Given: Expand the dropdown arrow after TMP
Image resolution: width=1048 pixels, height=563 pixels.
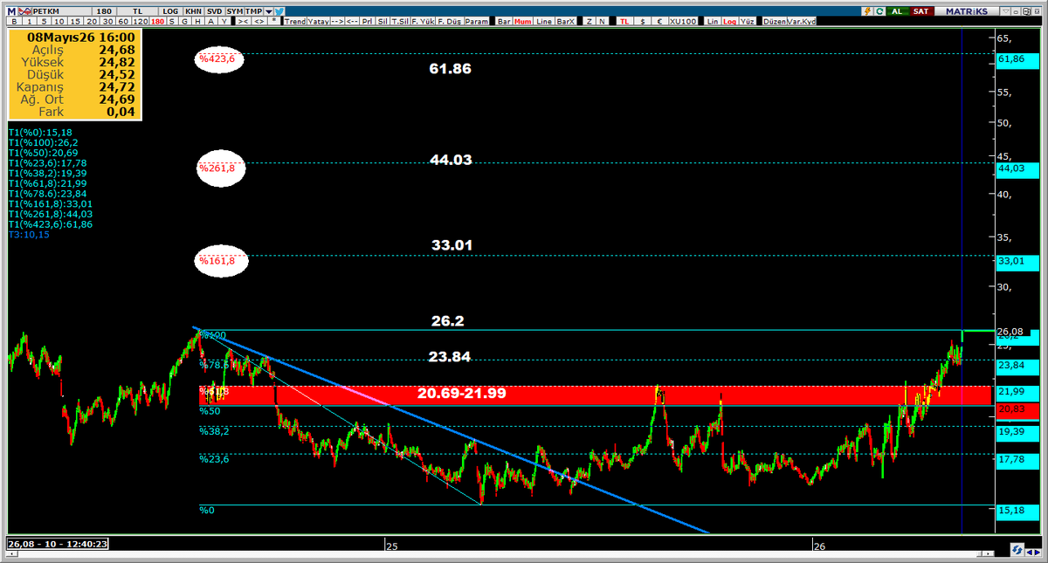Looking at the screenshot, I should point(269,11).
